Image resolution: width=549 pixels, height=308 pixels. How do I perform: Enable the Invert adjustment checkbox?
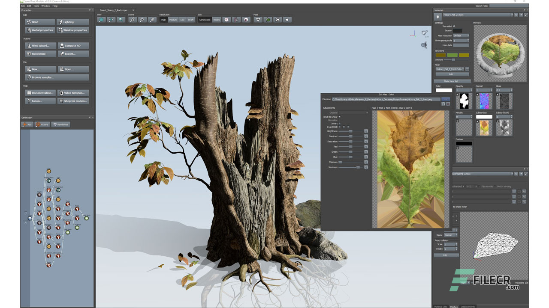click(340, 124)
